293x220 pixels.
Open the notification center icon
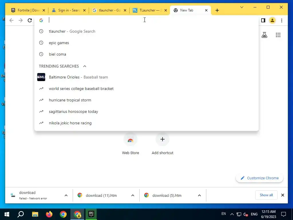pos(284,214)
